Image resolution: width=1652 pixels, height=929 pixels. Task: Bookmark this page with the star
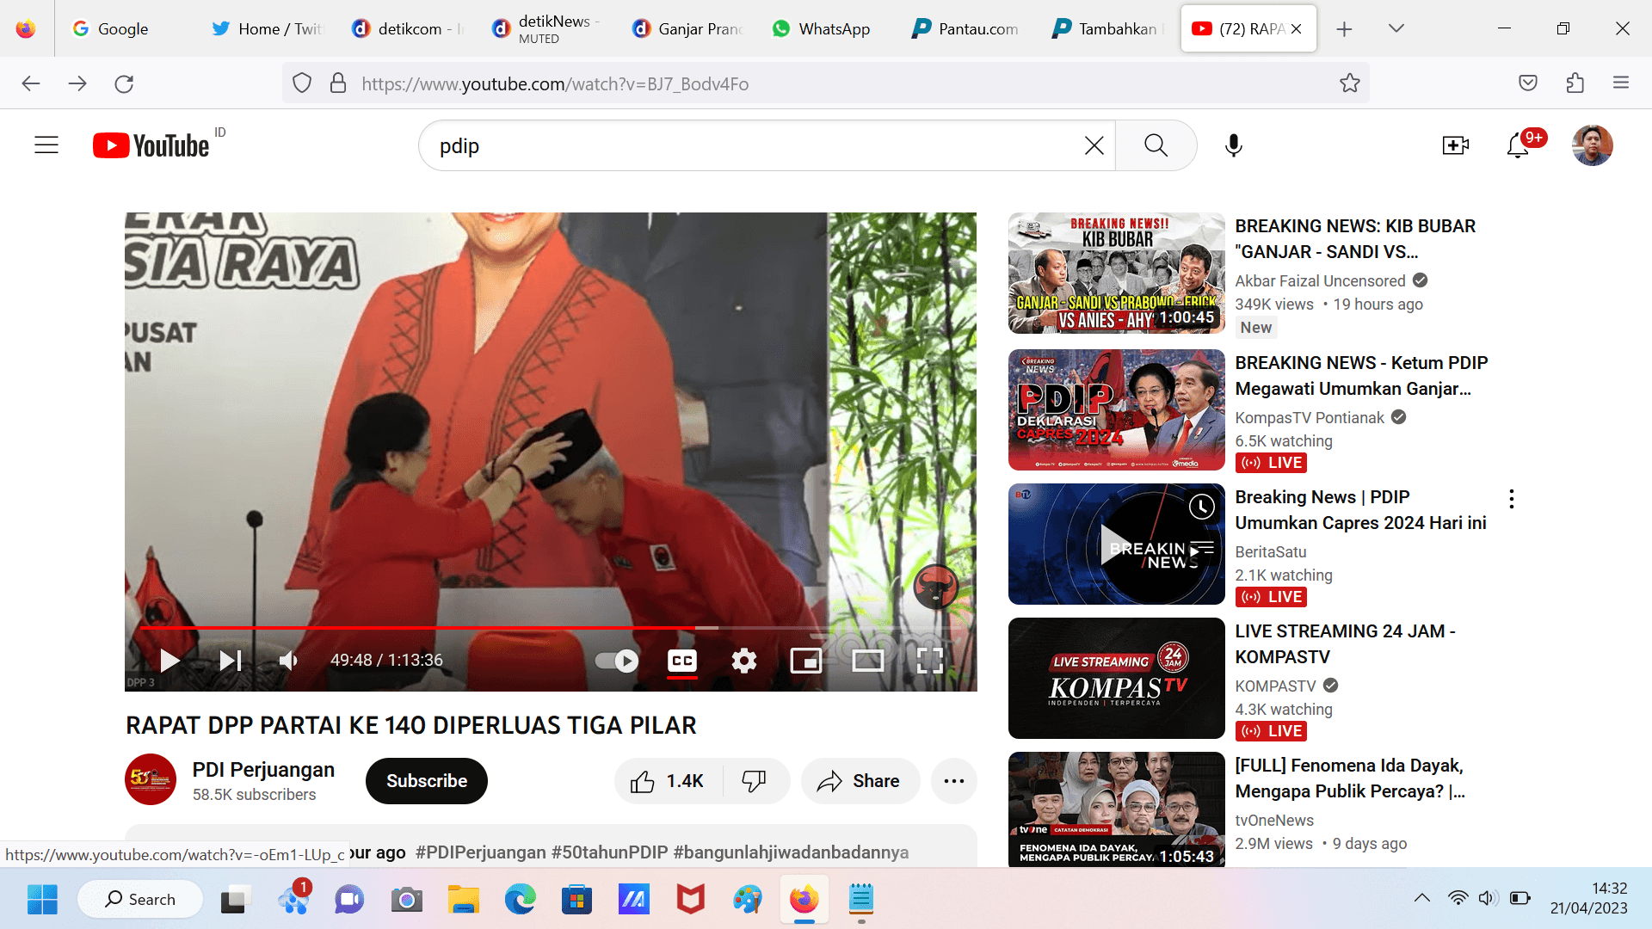coord(1350,83)
